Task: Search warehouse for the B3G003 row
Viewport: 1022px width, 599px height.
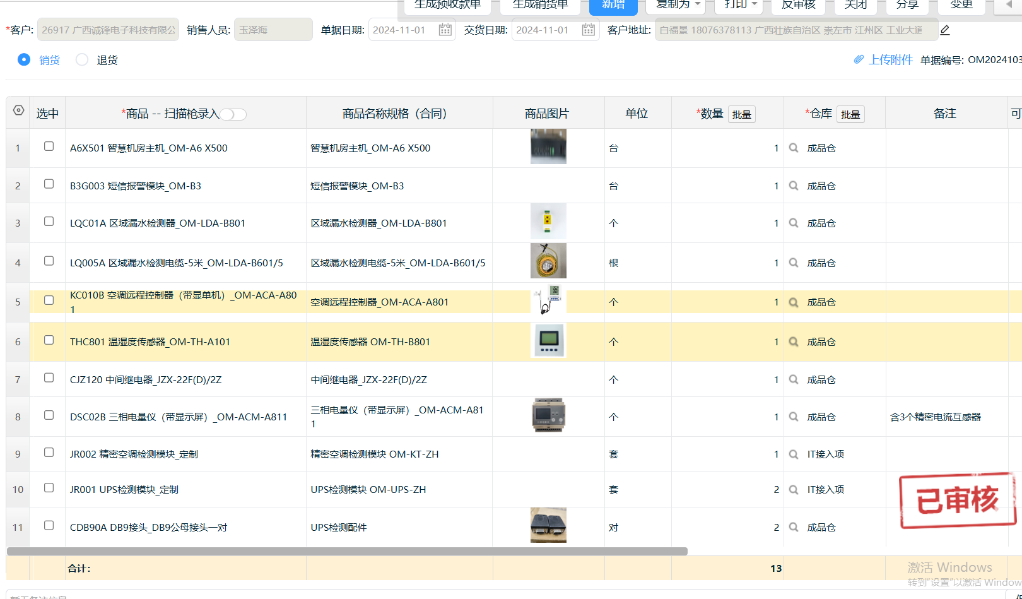Action: 794,186
